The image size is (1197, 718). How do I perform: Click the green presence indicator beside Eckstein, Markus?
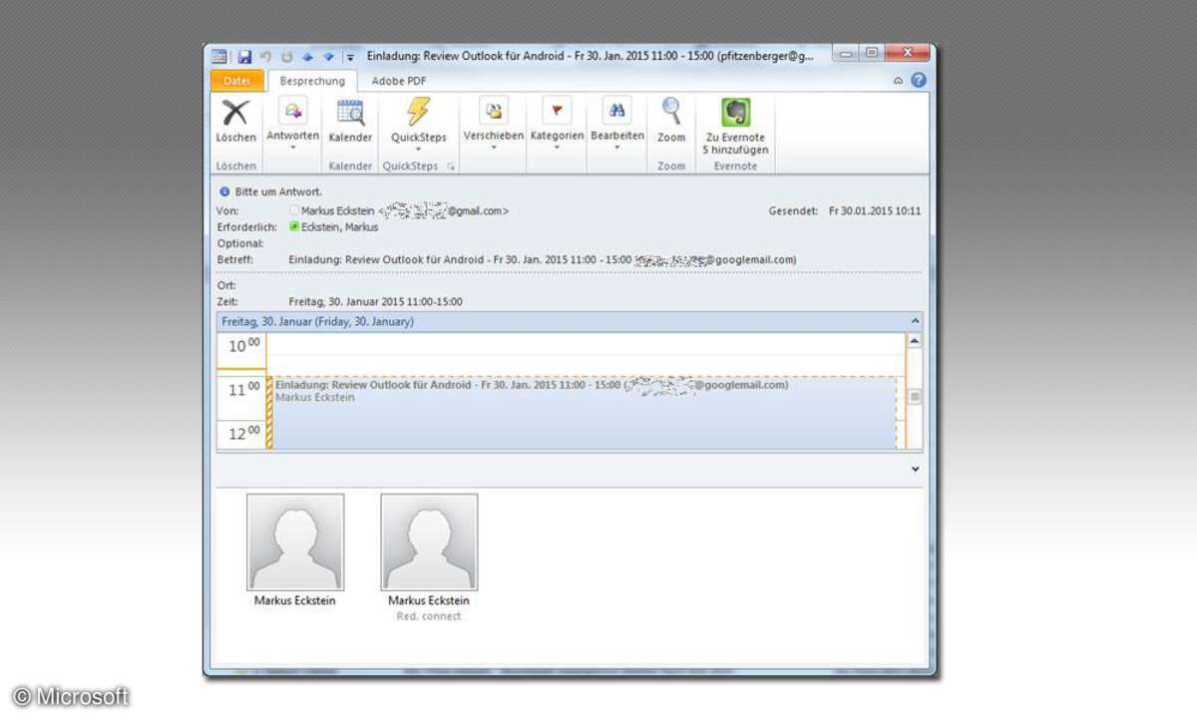294,227
